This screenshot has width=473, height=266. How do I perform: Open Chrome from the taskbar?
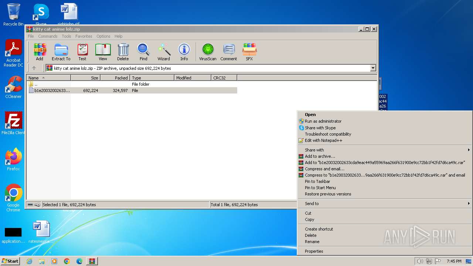click(x=67, y=261)
